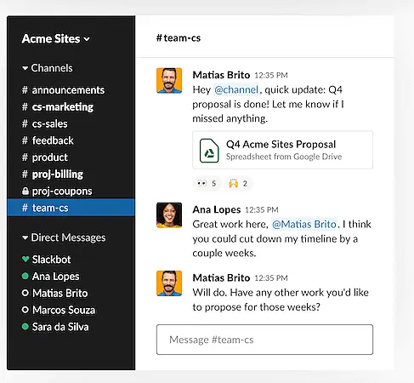
Task: Click the hash icon beside announcements
Action: [25, 90]
